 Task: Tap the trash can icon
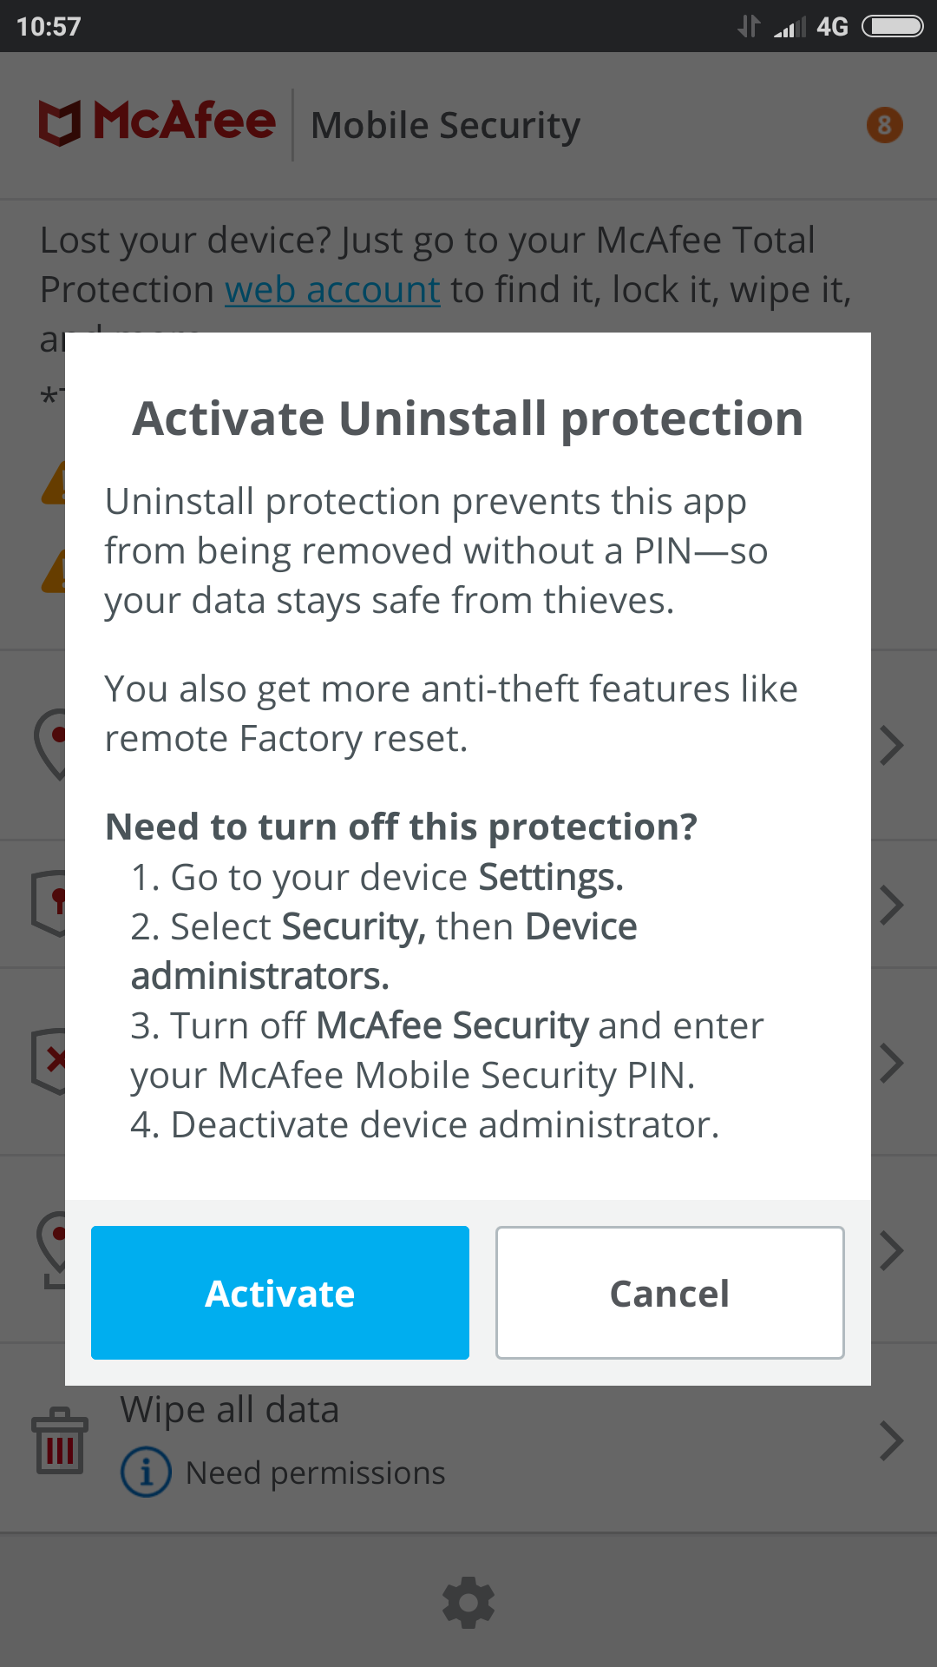click(x=59, y=1440)
